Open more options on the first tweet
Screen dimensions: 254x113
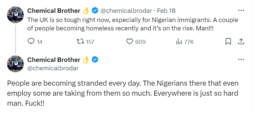point(241,11)
